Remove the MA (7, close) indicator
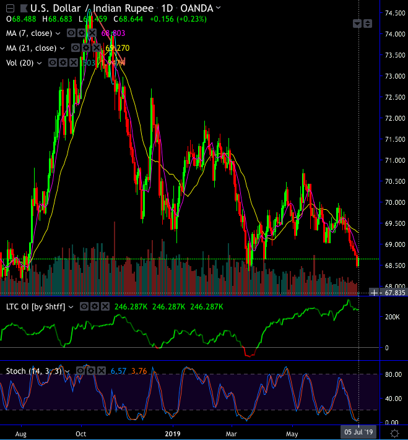This screenshot has height=440, width=408. (92, 33)
